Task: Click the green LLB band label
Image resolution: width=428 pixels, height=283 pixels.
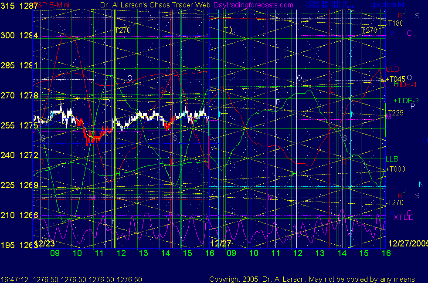Action: (392, 159)
